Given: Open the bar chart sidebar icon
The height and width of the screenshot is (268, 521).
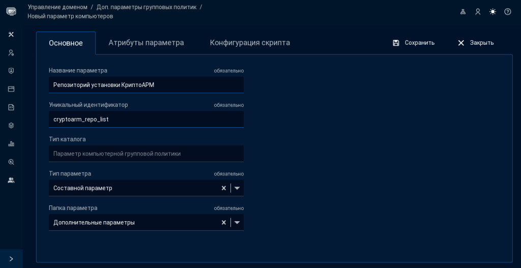Looking at the screenshot, I should [11, 144].
